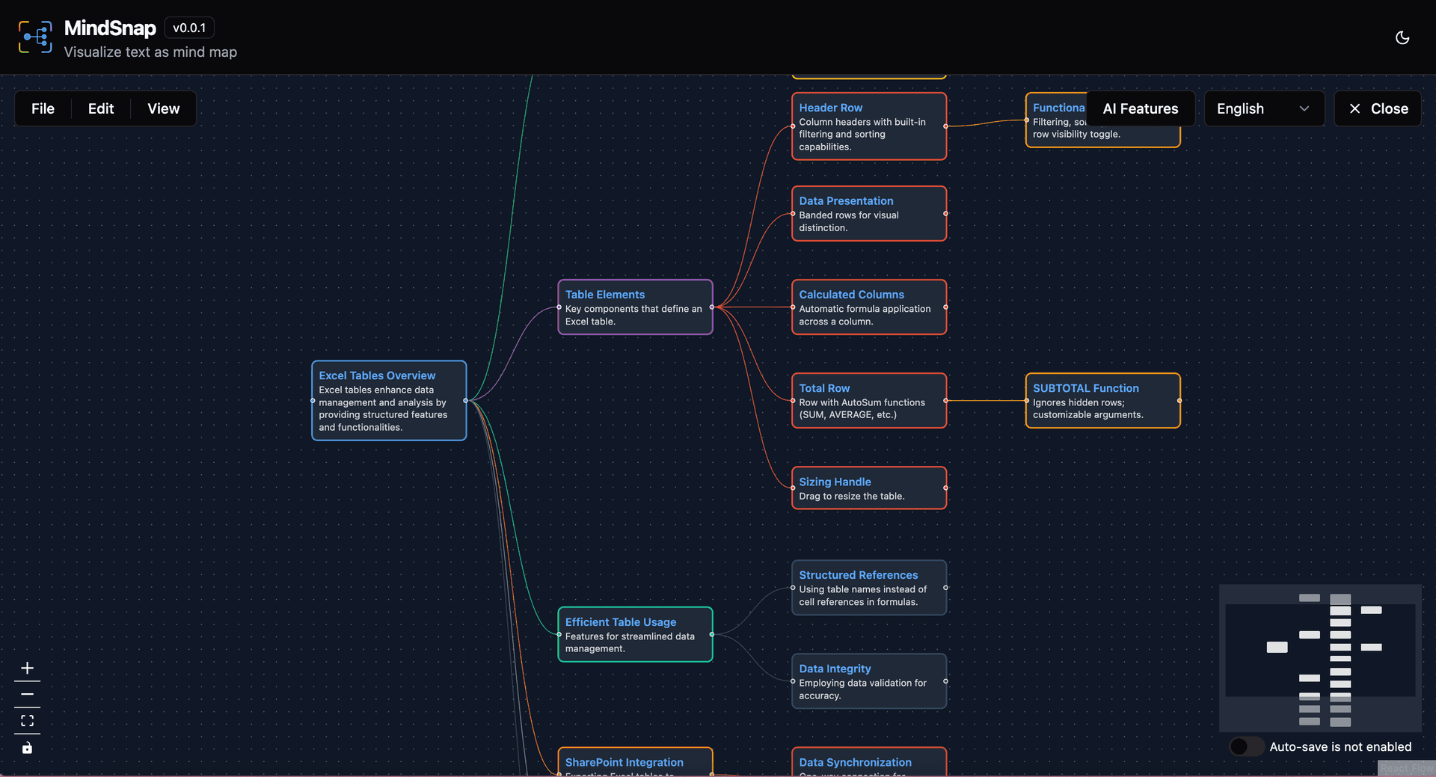Enable the auto-save toggle switch

coord(1246,746)
